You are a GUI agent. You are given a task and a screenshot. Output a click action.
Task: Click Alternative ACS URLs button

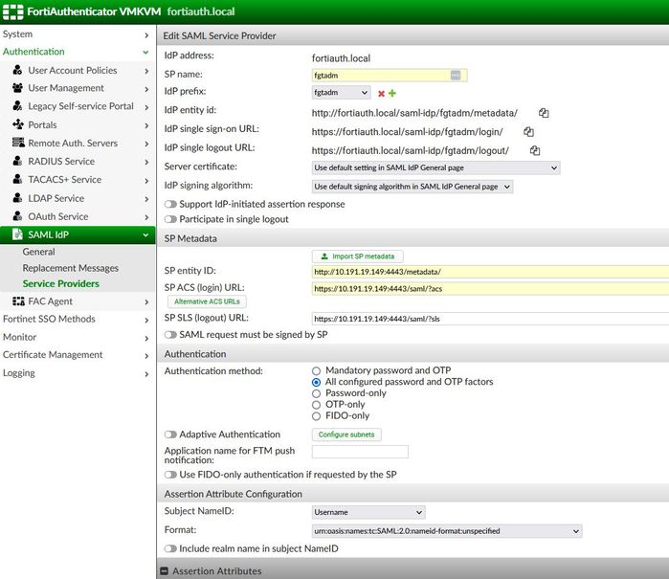[x=207, y=301]
